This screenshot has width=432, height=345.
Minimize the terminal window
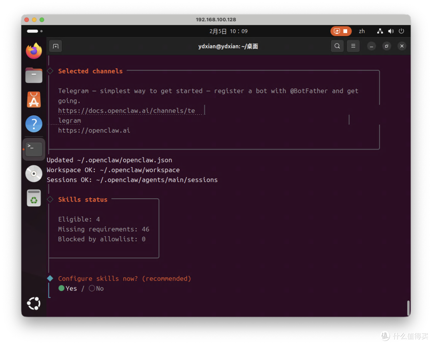click(x=371, y=46)
